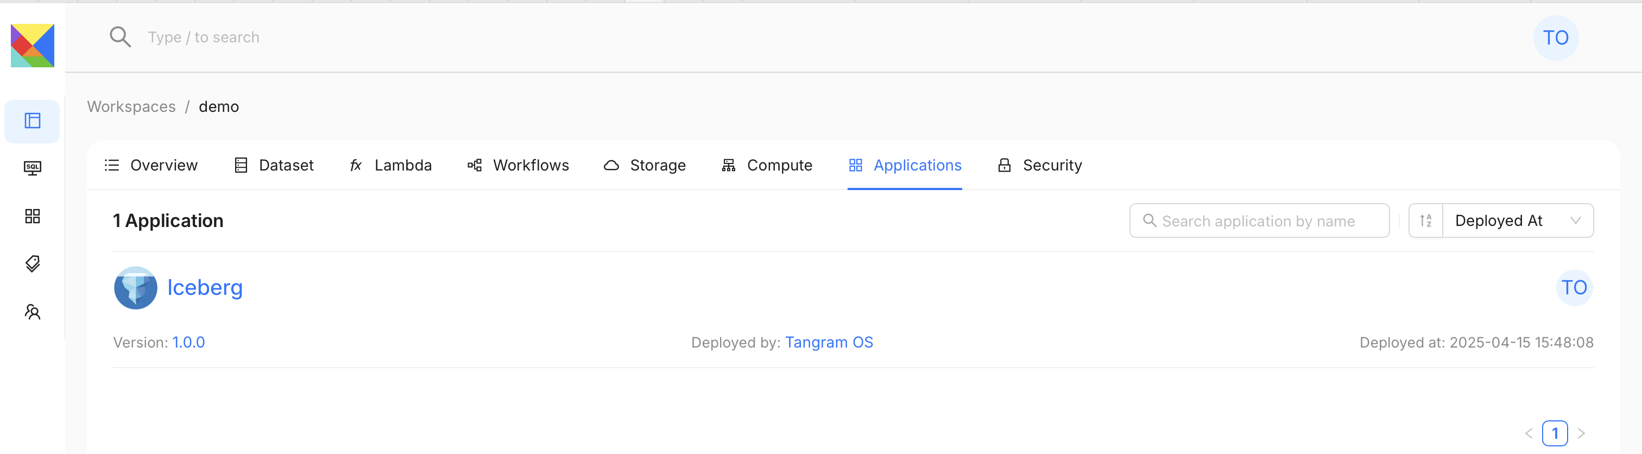Open the SQL editor sidebar icon
Image resolution: width=1642 pixels, height=454 pixels.
[x=33, y=168]
